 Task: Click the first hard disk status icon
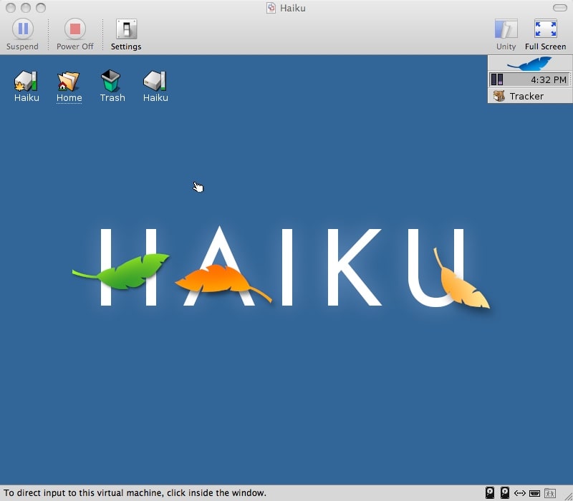coord(490,493)
